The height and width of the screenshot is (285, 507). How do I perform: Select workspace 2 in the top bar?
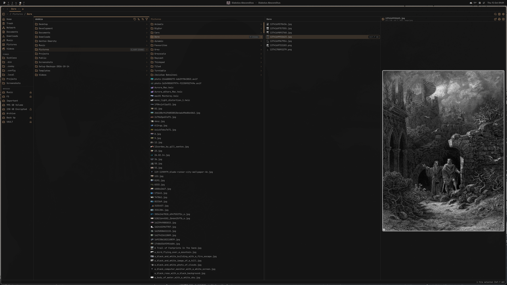click(x=12, y=3)
